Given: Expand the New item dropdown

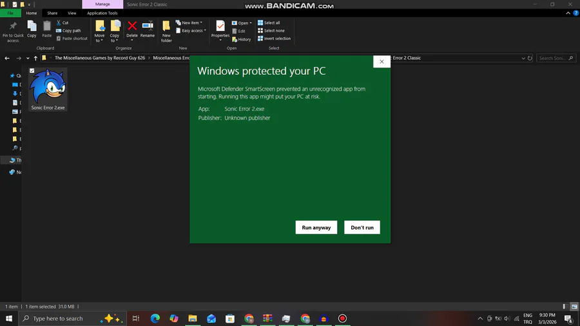Looking at the screenshot, I should pyautogui.click(x=189, y=23).
